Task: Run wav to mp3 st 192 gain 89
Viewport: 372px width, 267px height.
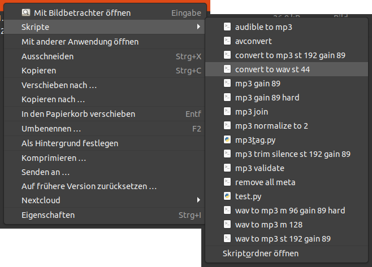Action: [x=287, y=239]
